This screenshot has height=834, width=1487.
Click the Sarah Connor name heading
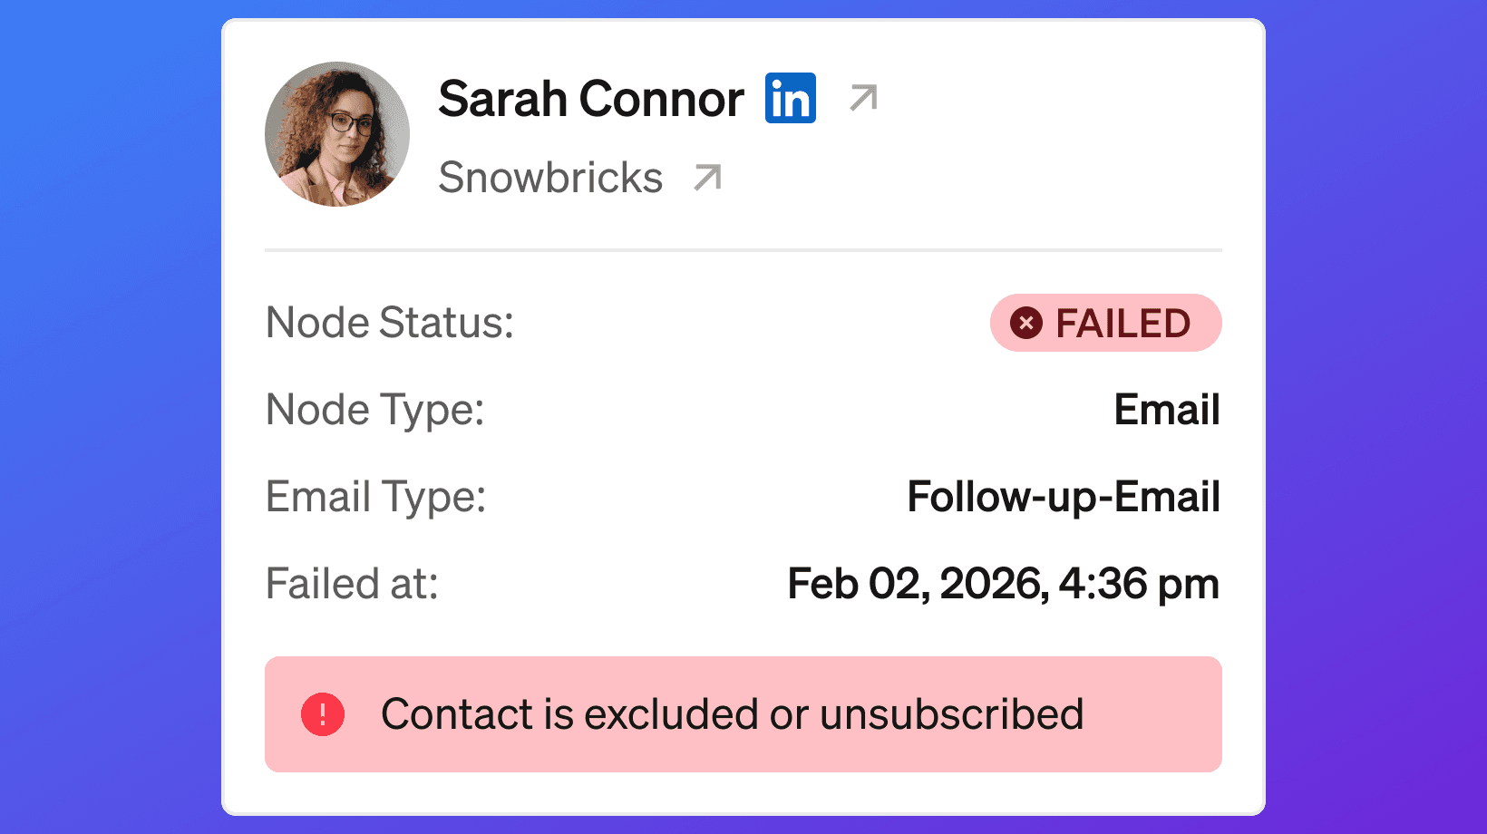pyautogui.click(x=591, y=98)
